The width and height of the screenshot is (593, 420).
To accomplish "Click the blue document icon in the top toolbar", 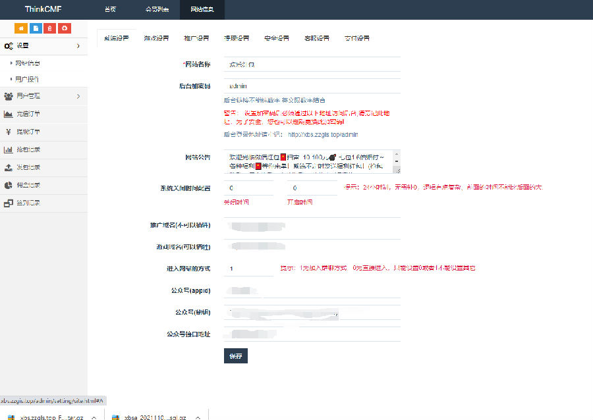I will point(35,28).
